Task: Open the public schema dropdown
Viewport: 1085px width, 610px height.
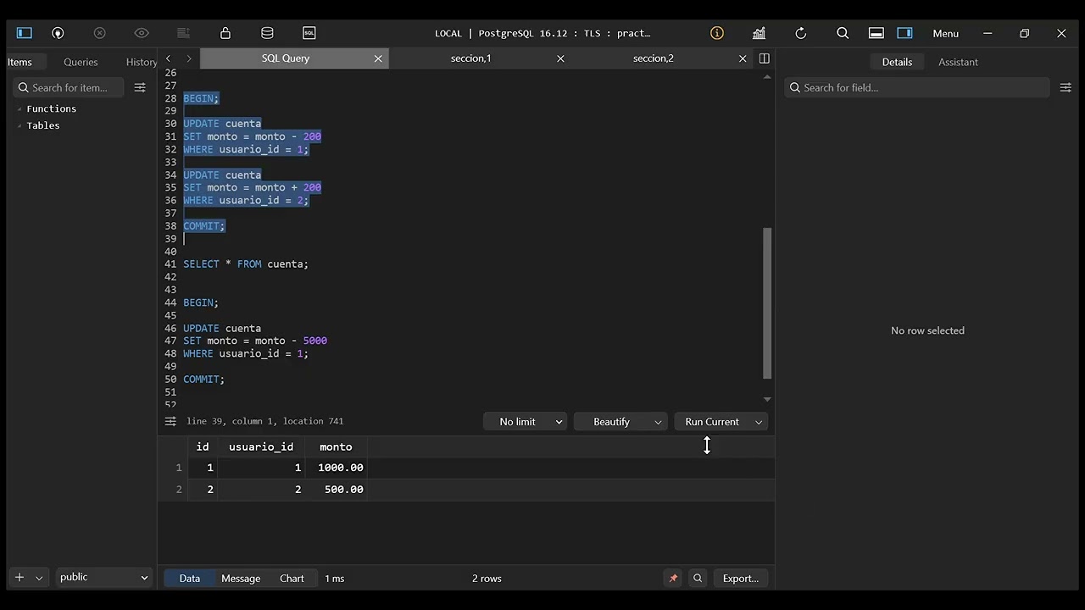Action: (103, 577)
